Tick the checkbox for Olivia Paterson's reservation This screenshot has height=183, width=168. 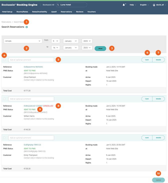[x=4, y=60]
